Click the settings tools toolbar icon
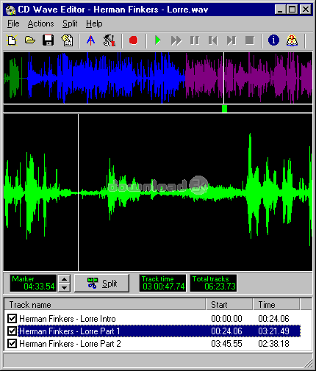The height and width of the screenshot is (371, 316). click(109, 40)
